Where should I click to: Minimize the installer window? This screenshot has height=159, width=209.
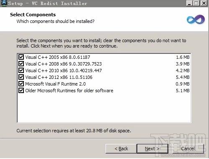click(x=189, y=3)
